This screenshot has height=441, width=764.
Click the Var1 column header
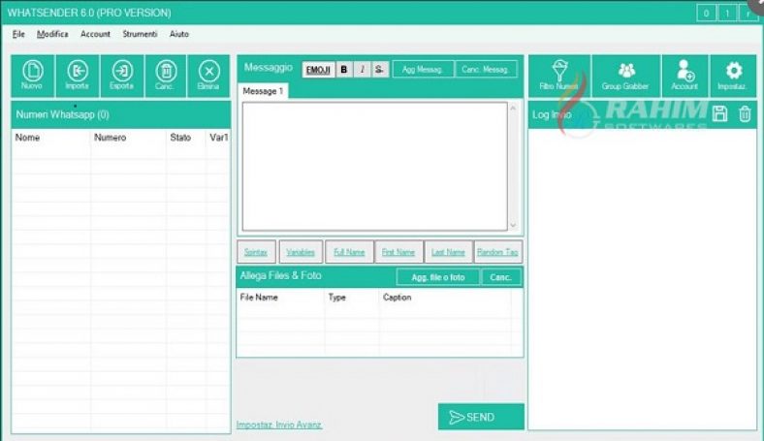218,138
